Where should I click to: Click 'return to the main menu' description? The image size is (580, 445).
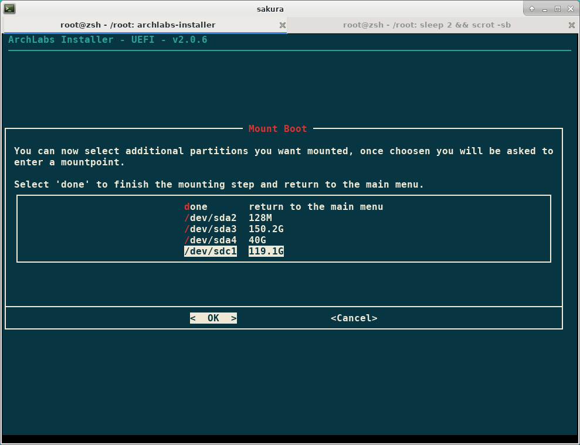[x=316, y=207]
